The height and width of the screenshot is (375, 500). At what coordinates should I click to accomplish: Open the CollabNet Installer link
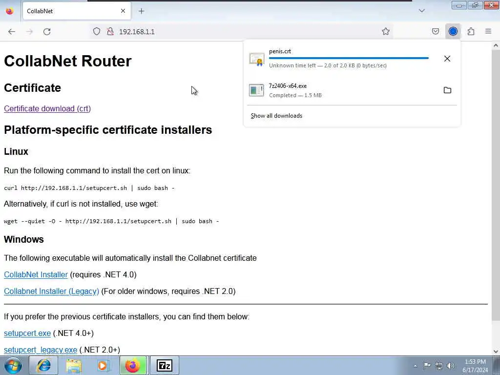(36, 274)
